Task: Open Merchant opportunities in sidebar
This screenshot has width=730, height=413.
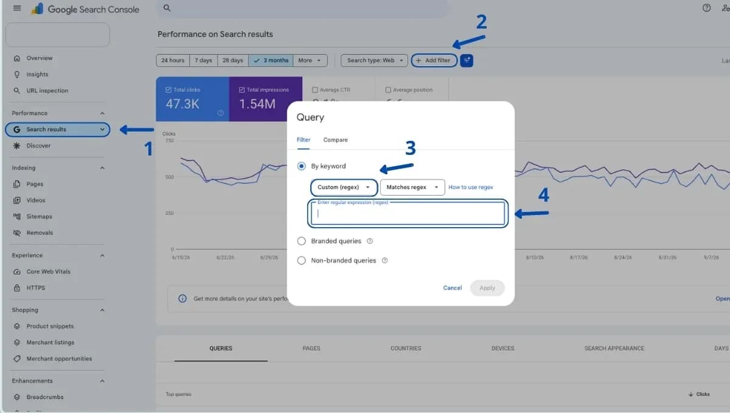Action: tap(58, 358)
